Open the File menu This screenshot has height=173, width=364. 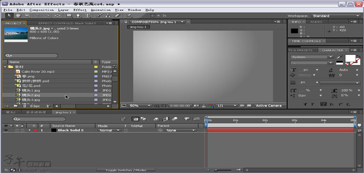pyautogui.click(x=8, y=10)
